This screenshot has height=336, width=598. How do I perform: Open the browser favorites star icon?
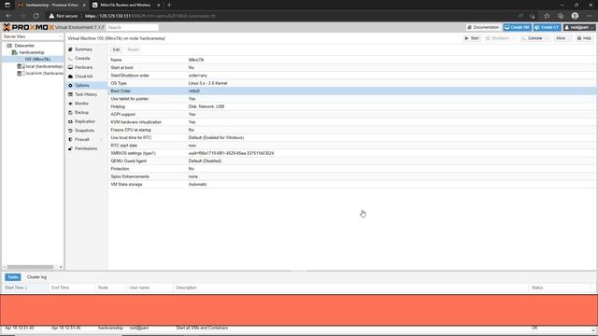click(547, 16)
